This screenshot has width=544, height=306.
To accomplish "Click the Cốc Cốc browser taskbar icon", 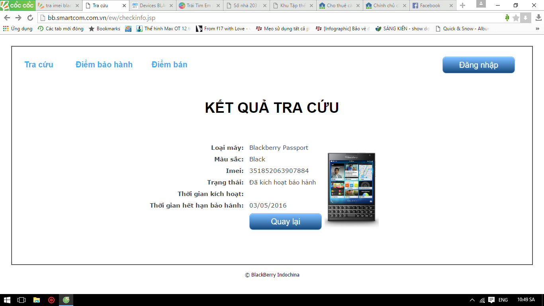I will point(66,300).
